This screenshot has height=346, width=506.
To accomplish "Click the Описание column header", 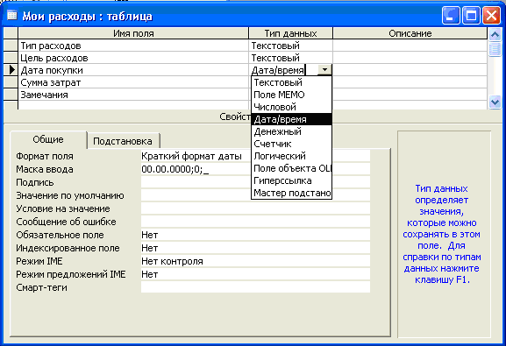I will (410, 33).
